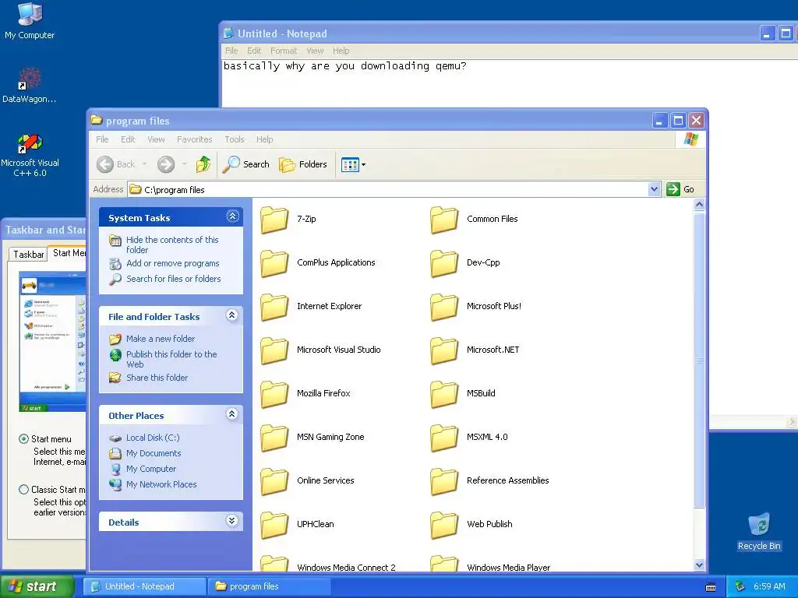
Task: Open the Notepad Edit menu
Action: tap(254, 51)
